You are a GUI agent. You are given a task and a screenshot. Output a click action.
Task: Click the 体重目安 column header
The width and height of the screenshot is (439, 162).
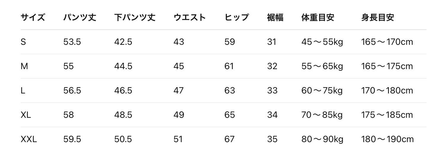tap(318, 18)
